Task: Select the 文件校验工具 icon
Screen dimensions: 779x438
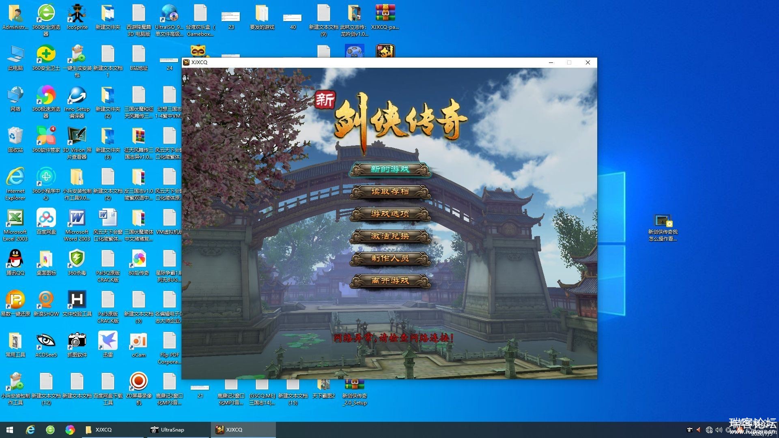Action: (x=77, y=303)
